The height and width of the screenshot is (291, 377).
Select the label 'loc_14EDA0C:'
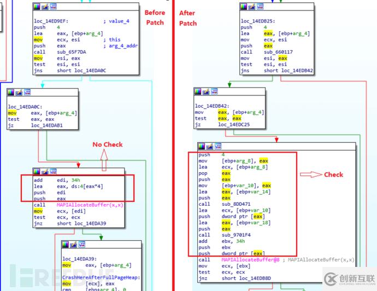click(25, 107)
